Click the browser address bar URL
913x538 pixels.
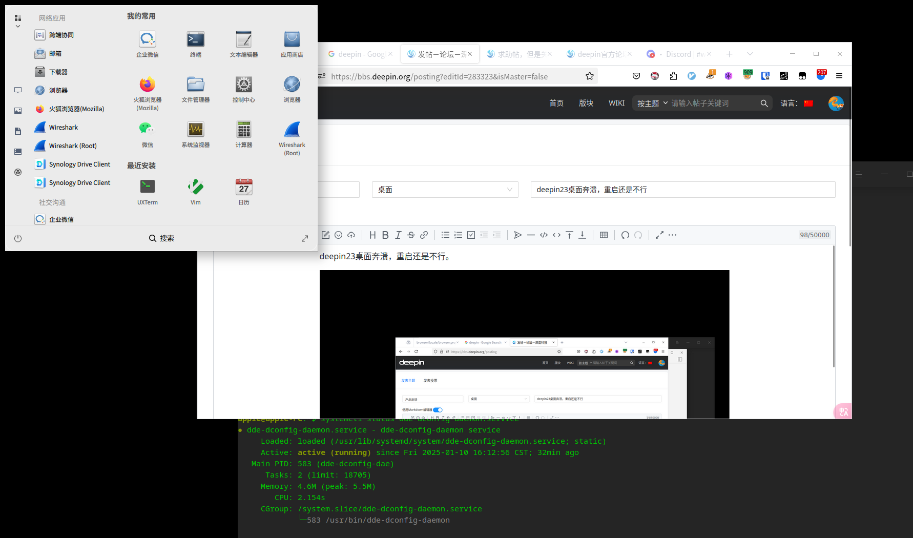click(x=439, y=76)
